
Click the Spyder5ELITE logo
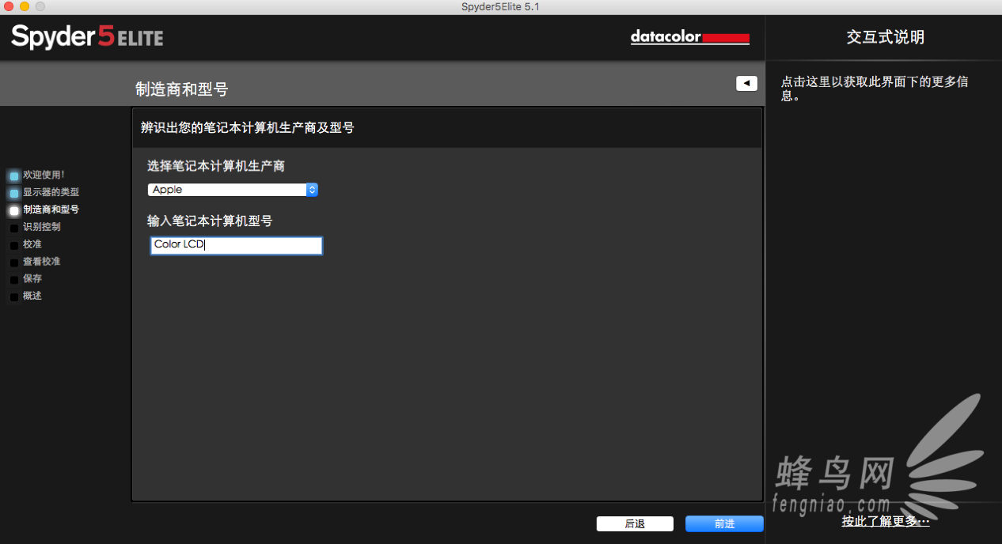(x=87, y=36)
